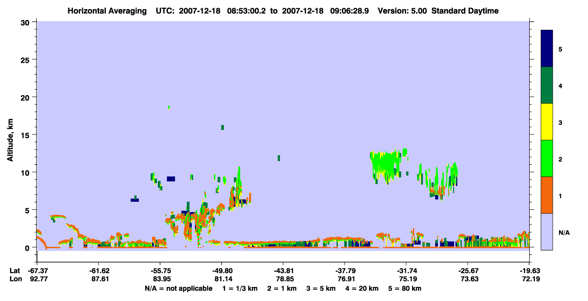Click the 'Version: 5.00' label
Screen dimensions: 588x301
tap(402, 11)
